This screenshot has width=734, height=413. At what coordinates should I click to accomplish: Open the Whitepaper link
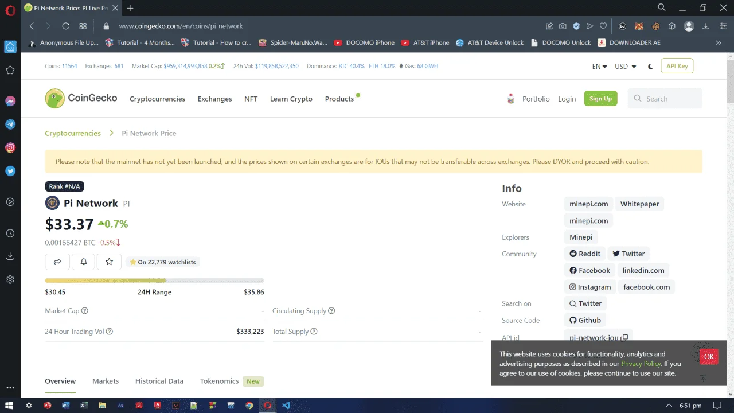pyautogui.click(x=639, y=204)
